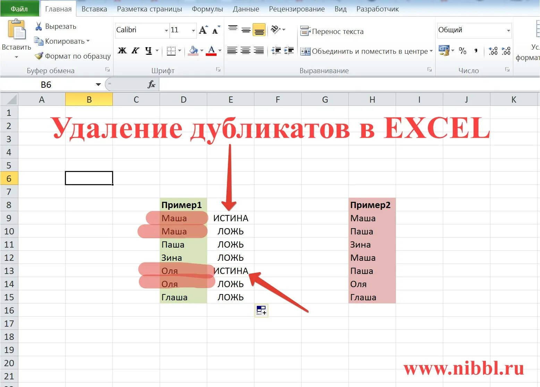Open the Number (Число) dialog launcher
540x387 pixels.
coord(507,70)
